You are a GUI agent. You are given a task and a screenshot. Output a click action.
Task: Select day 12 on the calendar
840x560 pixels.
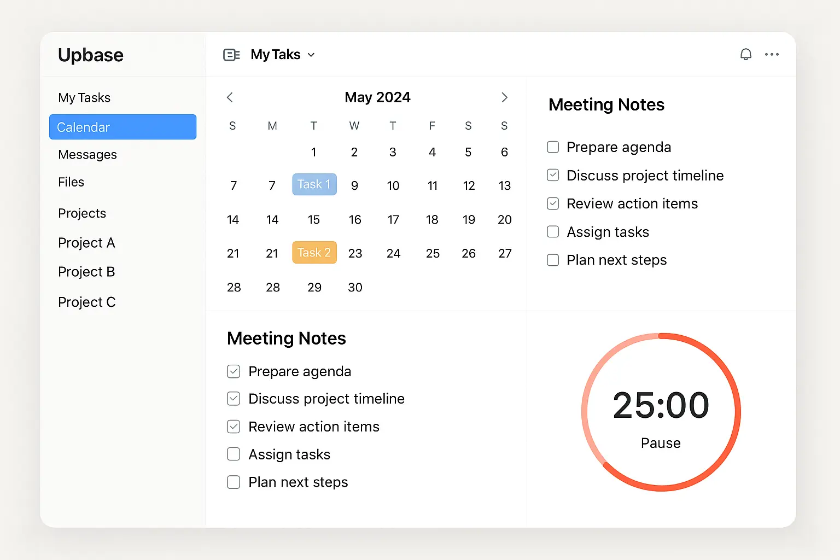(x=469, y=186)
